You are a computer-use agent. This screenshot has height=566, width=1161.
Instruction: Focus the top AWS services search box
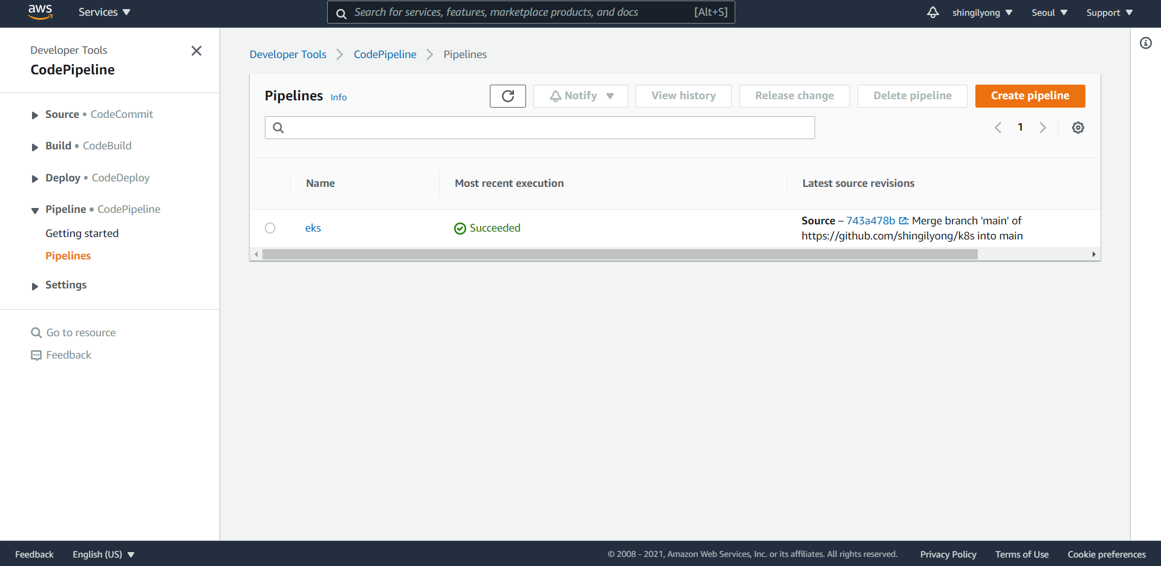[x=531, y=12]
